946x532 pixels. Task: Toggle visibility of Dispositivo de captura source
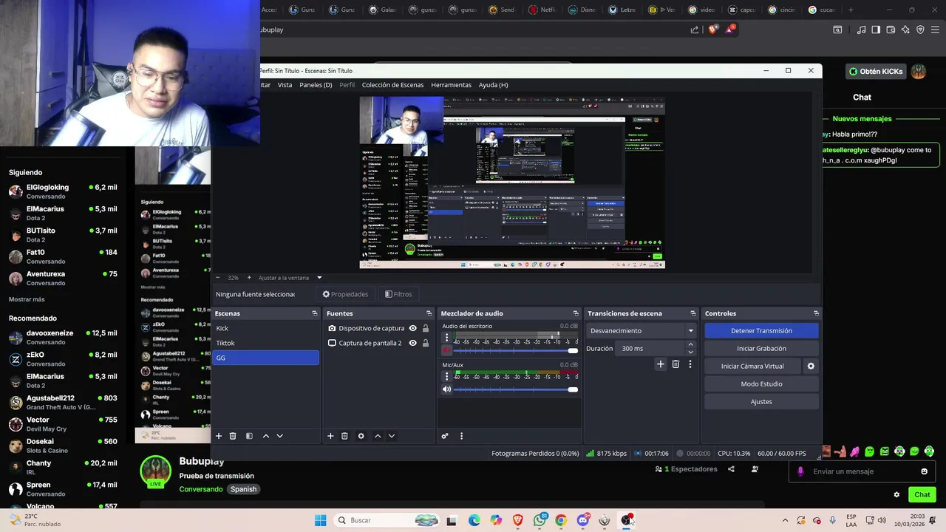413,328
